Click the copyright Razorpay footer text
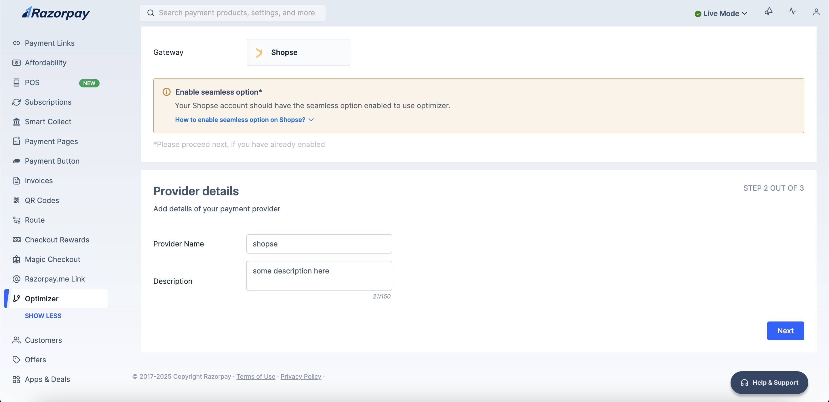The image size is (829, 402). coord(182,377)
